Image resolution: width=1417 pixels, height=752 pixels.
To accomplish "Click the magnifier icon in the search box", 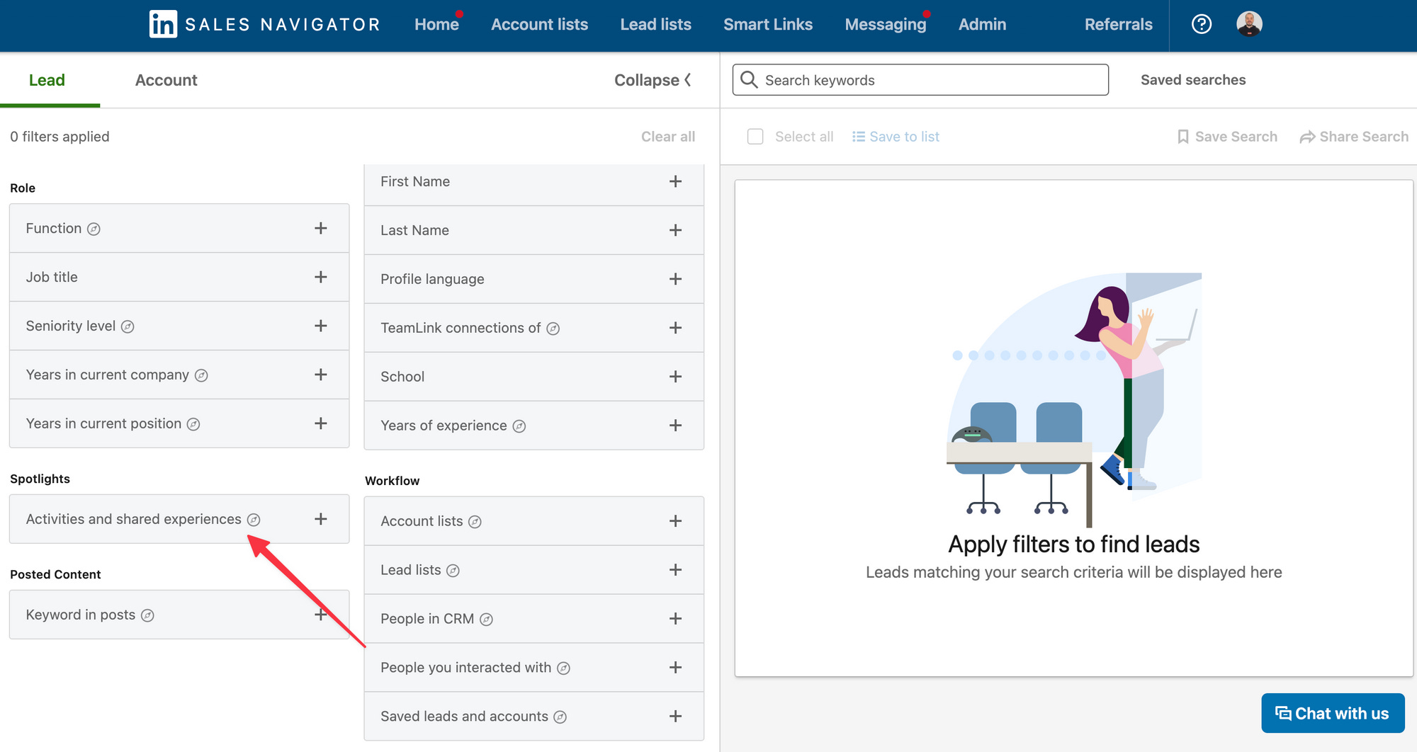I will (749, 79).
